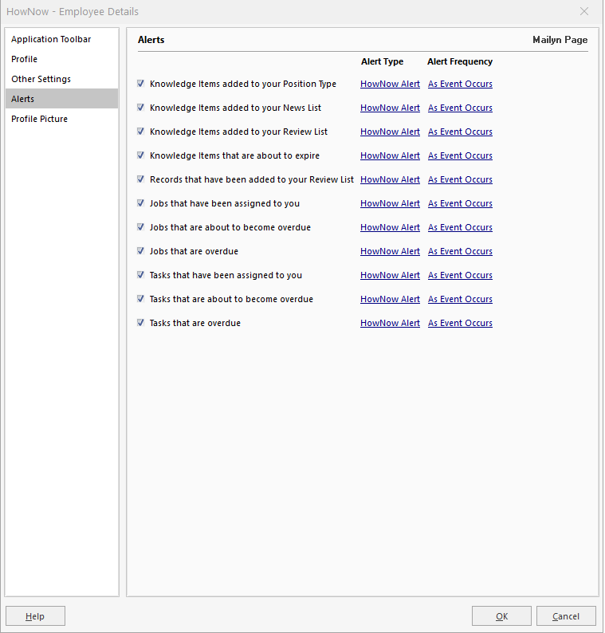Uncheck Knowledge Items added to your News List

(x=140, y=108)
